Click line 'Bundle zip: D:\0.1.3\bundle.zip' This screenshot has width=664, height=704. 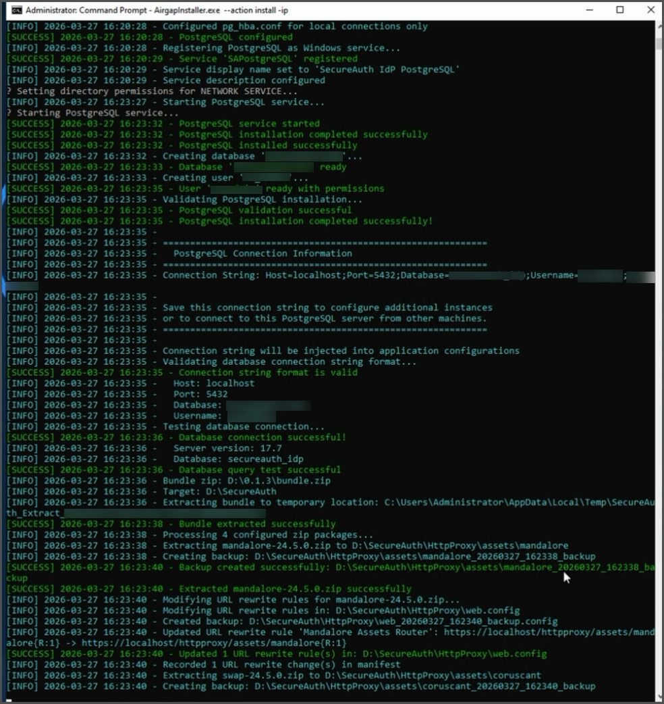[169, 480]
